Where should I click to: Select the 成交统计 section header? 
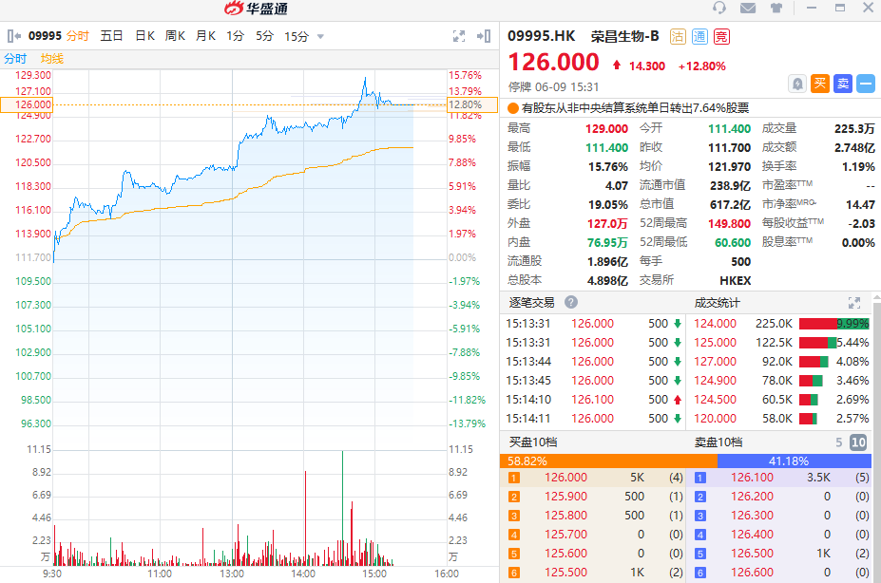717,303
